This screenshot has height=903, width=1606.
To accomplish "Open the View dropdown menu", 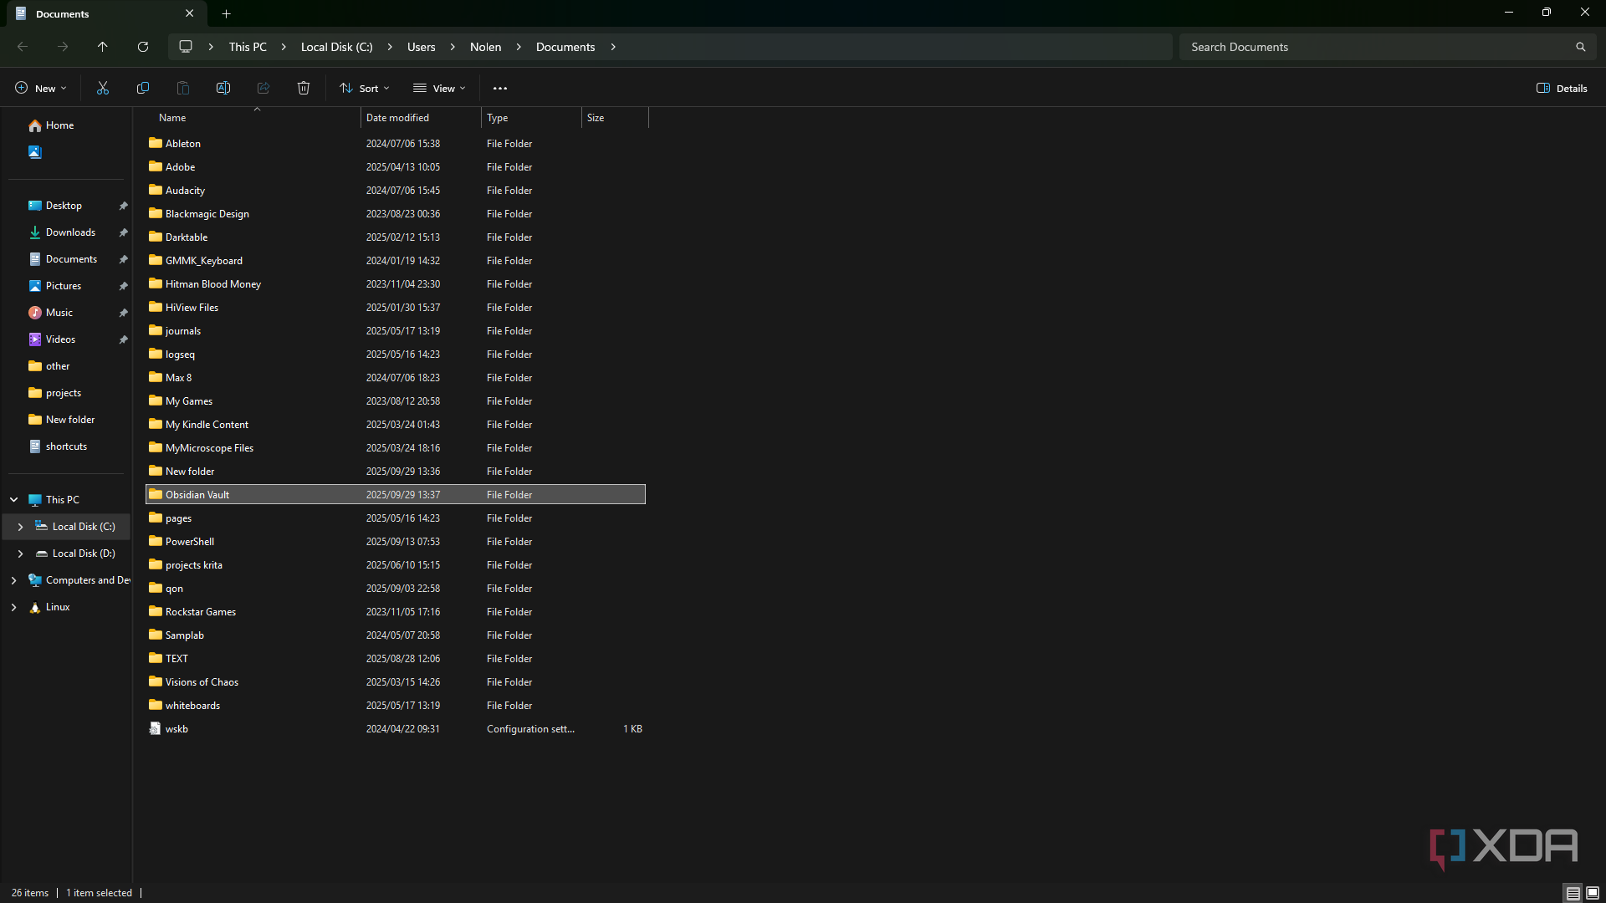I will (439, 88).
